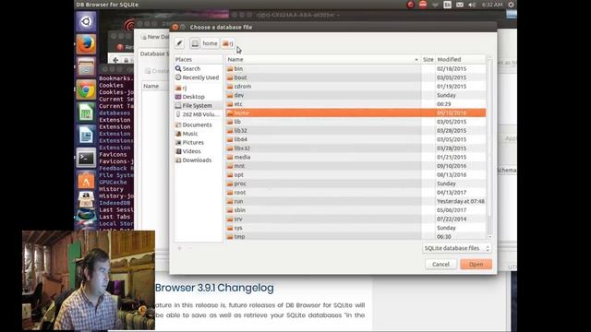Click the Cancel button
Image resolution: width=591 pixels, height=332 pixels.
440,265
